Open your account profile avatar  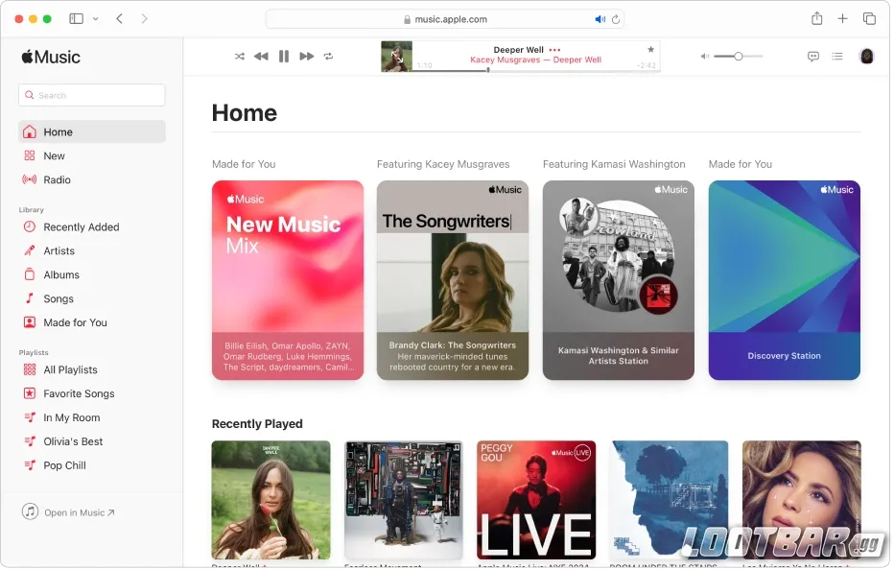[867, 56]
